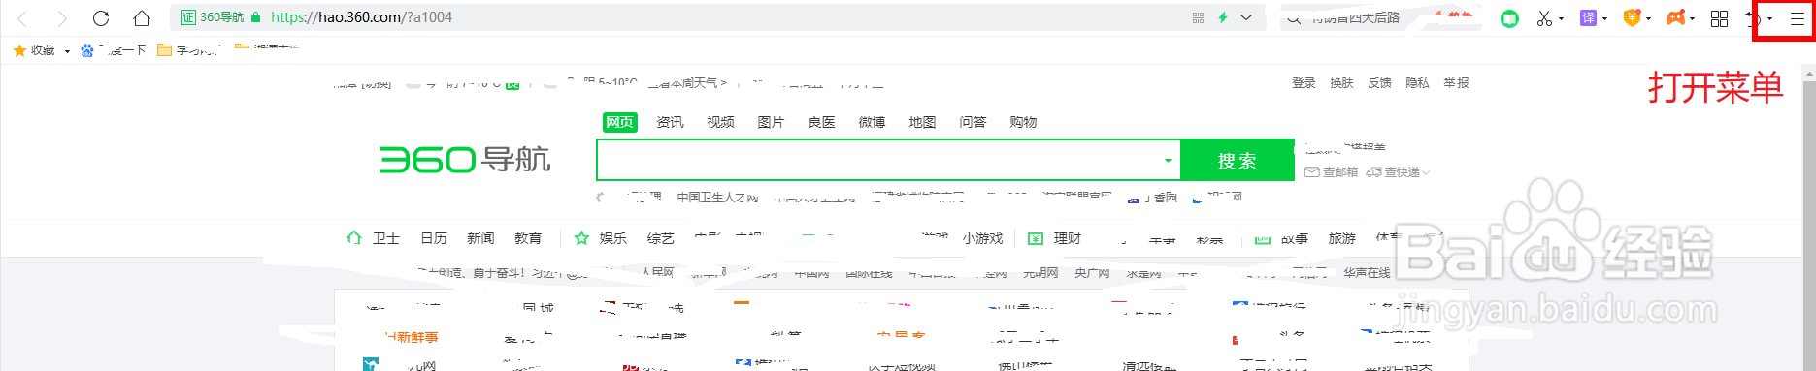This screenshot has width=1816, height=371.
Task: Click the 反馈 feedback link
Action: click(1379, 83)
